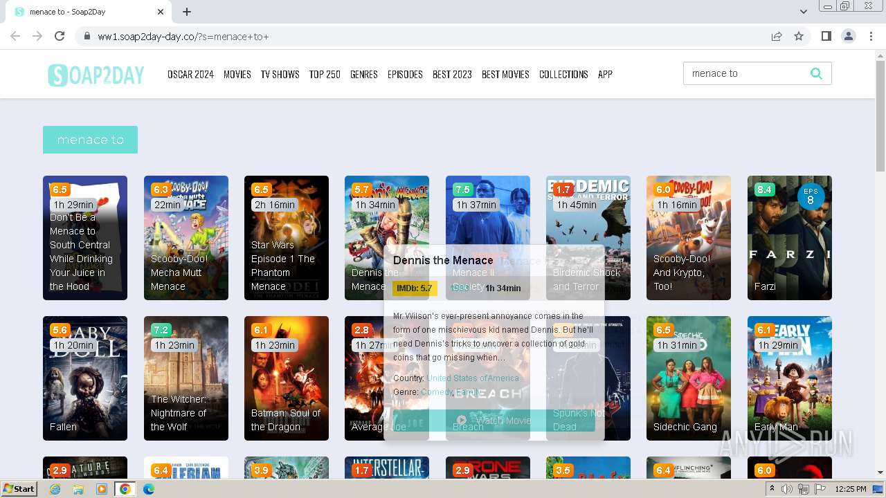Image resolution: width=886 pixels, height=498 pixels.
Task: Close the Soap2Day tab
Action: tap(161, 11)
